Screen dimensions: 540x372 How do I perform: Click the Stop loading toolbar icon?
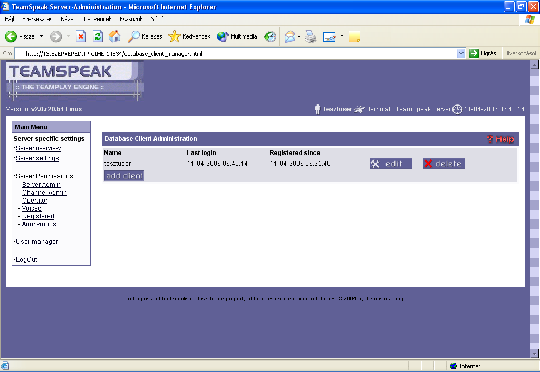click(x=81, y=36)
